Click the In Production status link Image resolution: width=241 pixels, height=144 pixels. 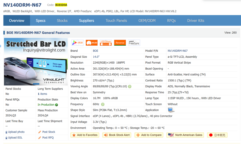(x=46, y=105)
